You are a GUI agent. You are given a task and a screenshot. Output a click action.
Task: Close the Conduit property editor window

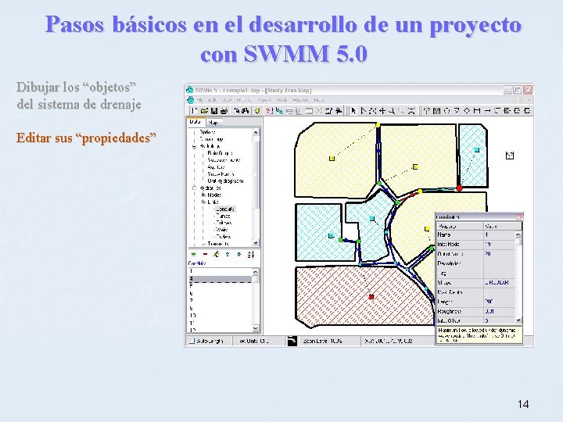(519, 216)
